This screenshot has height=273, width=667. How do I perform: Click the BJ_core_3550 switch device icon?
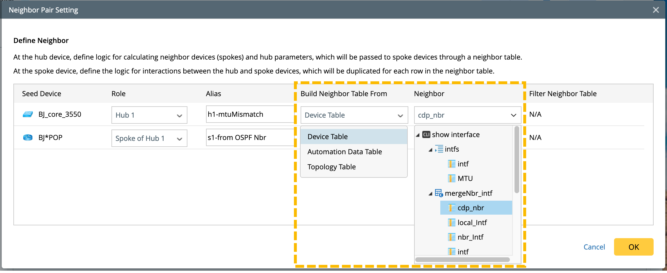(x=28, y=114)
